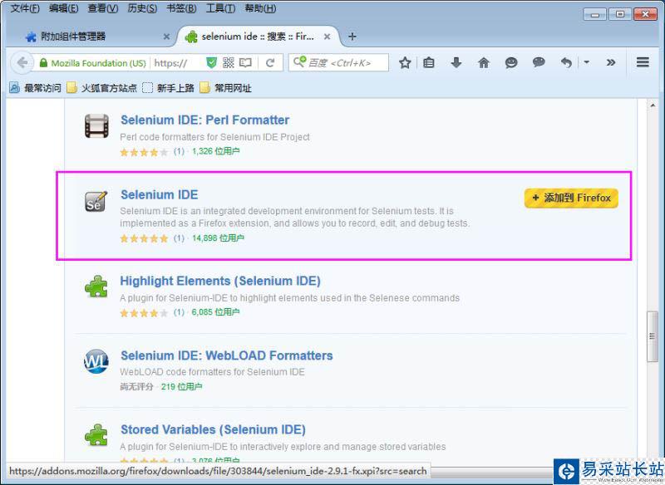The width and height of the screenshot is (665, 485).
Task: Open the Selenium IDE addon link
Action: click(159, 194)
